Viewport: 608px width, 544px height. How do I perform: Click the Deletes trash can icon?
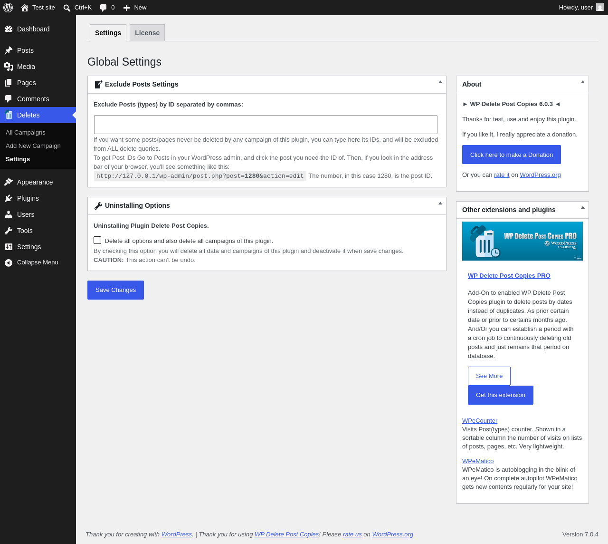pyautogui.click(x=9, y=115)
